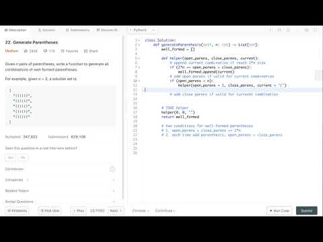Click the '22. Generate Parentheses' title
Viewport: 323px width, 242px height.
32,42
